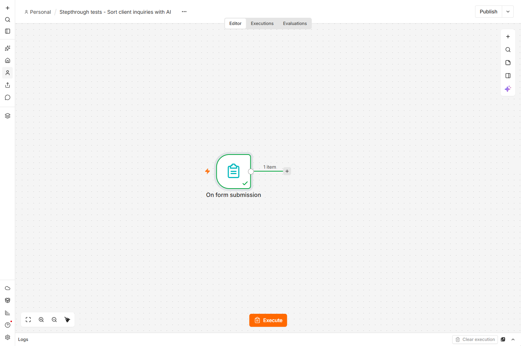
Task: Click the cloud icon in lower sidebar
Action: pyautogui.click(x=8, y=288)
